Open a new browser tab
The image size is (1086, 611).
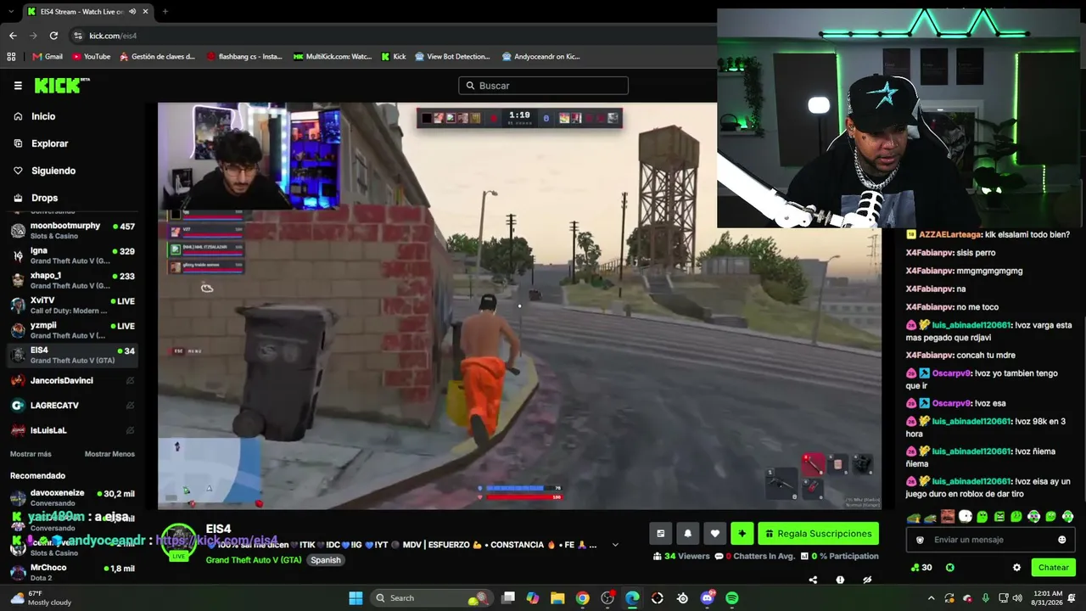pos(165,12)
